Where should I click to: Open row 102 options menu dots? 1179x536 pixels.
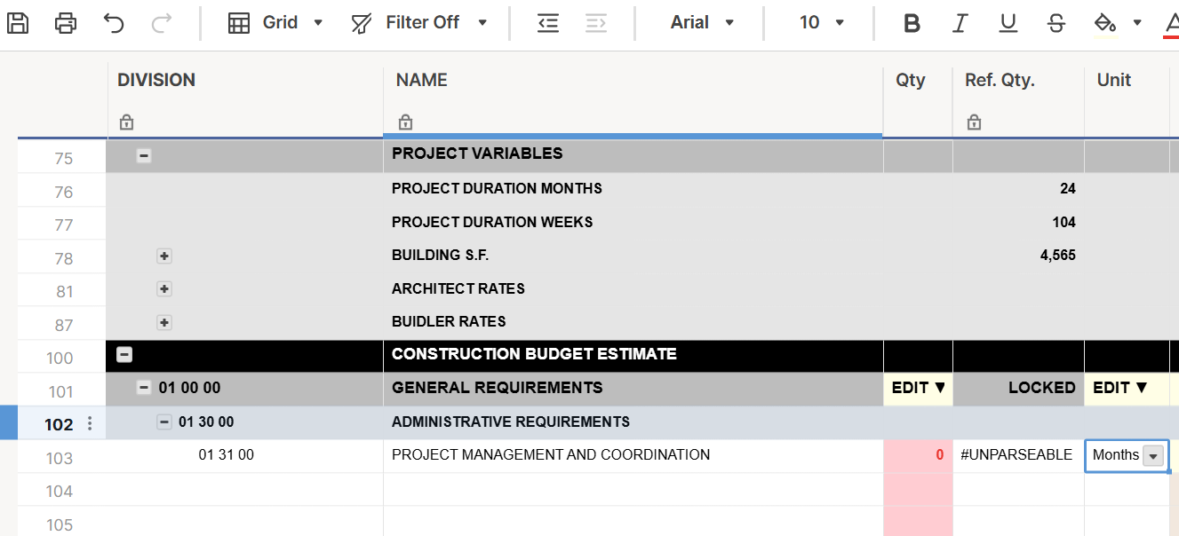[89, 424]
